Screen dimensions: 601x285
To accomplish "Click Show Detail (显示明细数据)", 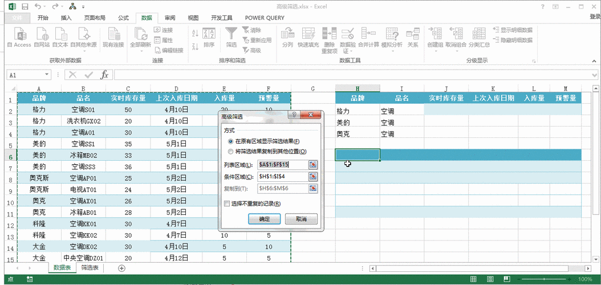I will (513, 30).
